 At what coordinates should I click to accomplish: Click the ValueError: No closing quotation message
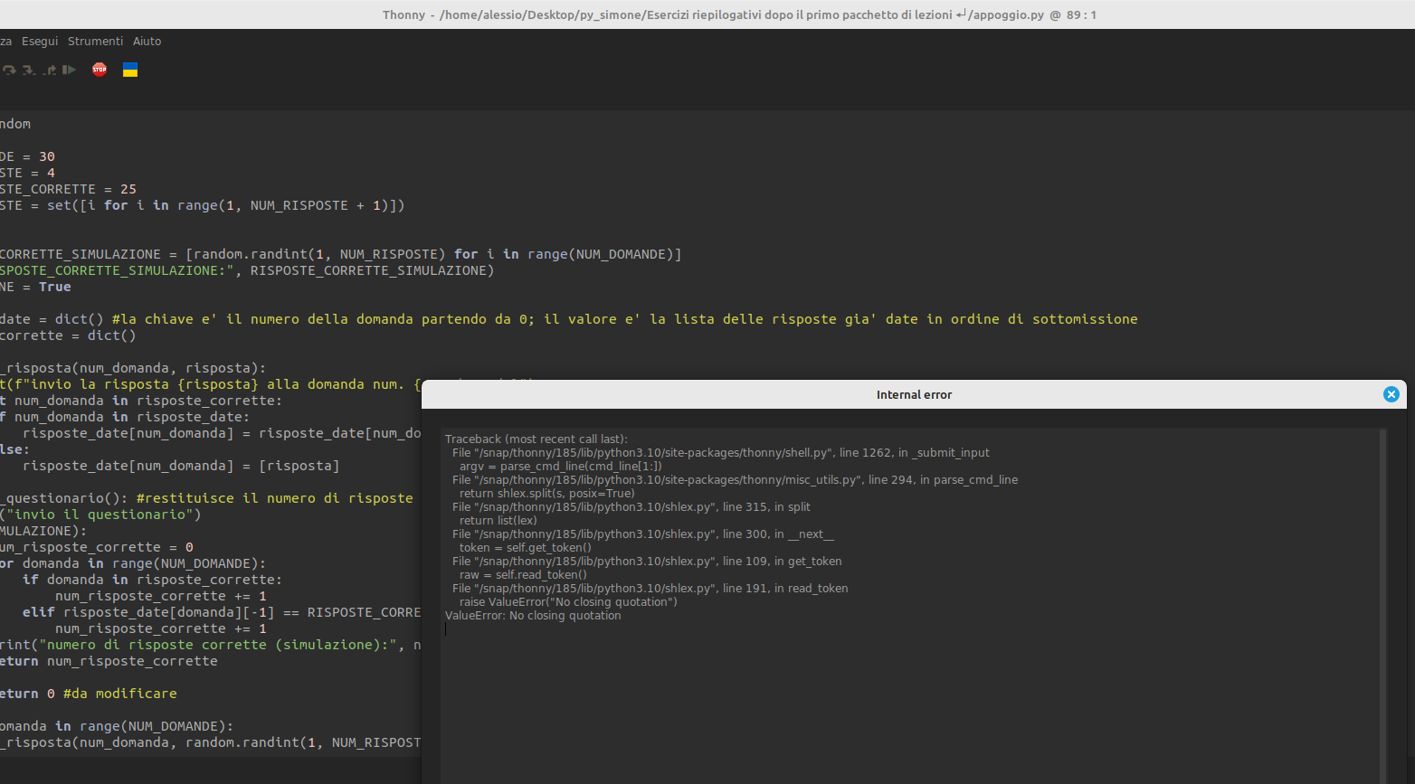(532, 615)
